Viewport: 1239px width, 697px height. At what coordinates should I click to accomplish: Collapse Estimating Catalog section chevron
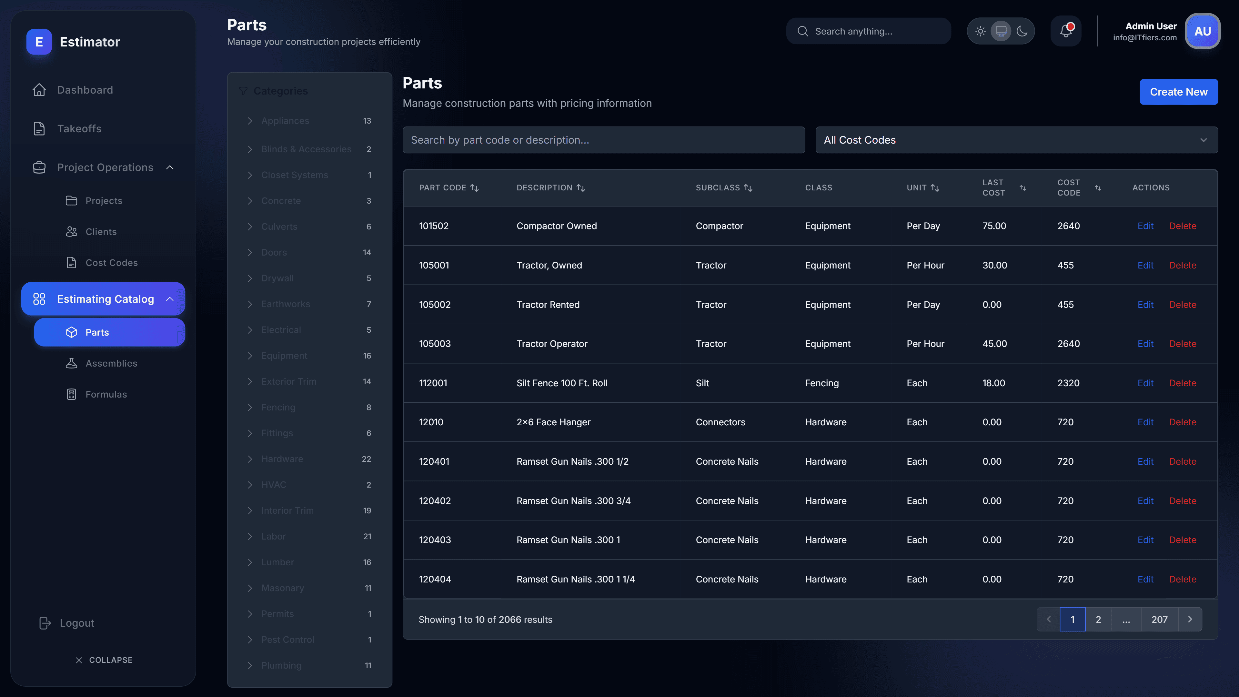pos(170,299)
